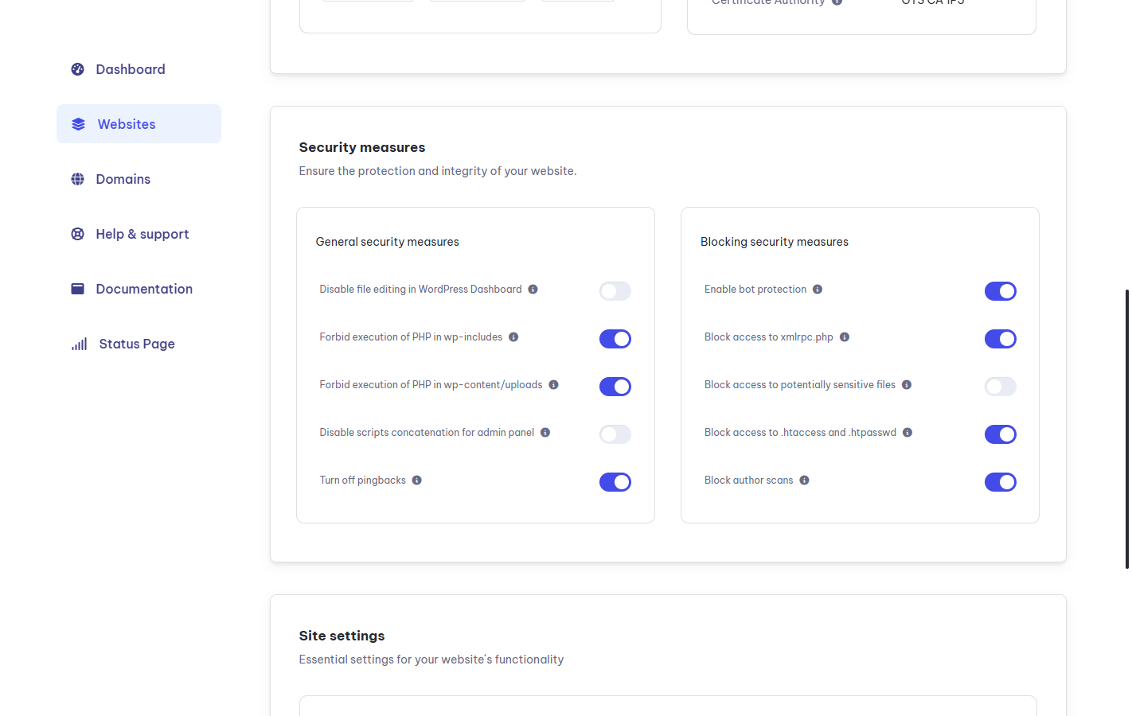Open info tooltip for Enable bot protection
The width and height of the screenshot is (1132, 716).
(x=817, y=290)
